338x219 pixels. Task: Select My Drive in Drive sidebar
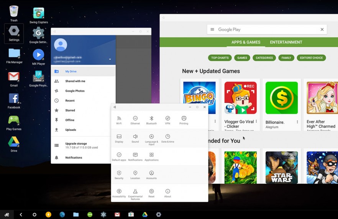[83, 71]
